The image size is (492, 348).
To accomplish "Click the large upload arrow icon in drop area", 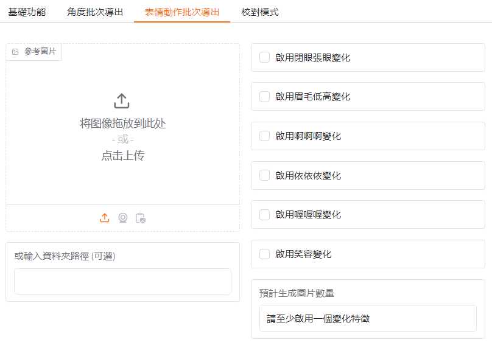I will coord(122,101).
